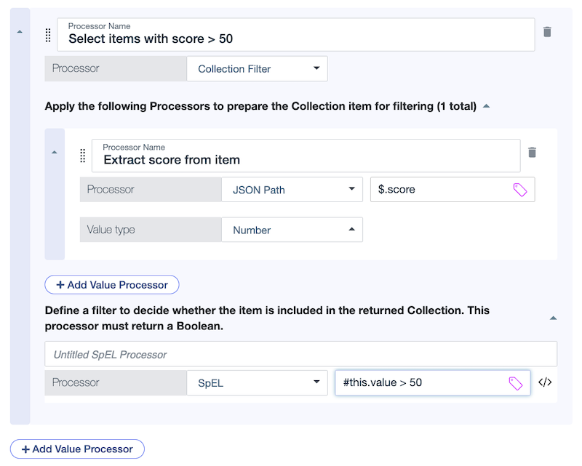Click the bottom Add Value Processor button
The width and height of the screenshot is (582, 466).
(x=76, y=449)
